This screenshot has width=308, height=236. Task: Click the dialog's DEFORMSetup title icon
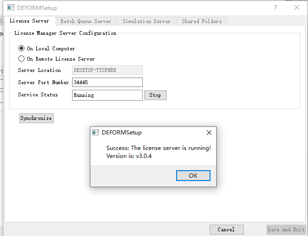click(95, 133)
